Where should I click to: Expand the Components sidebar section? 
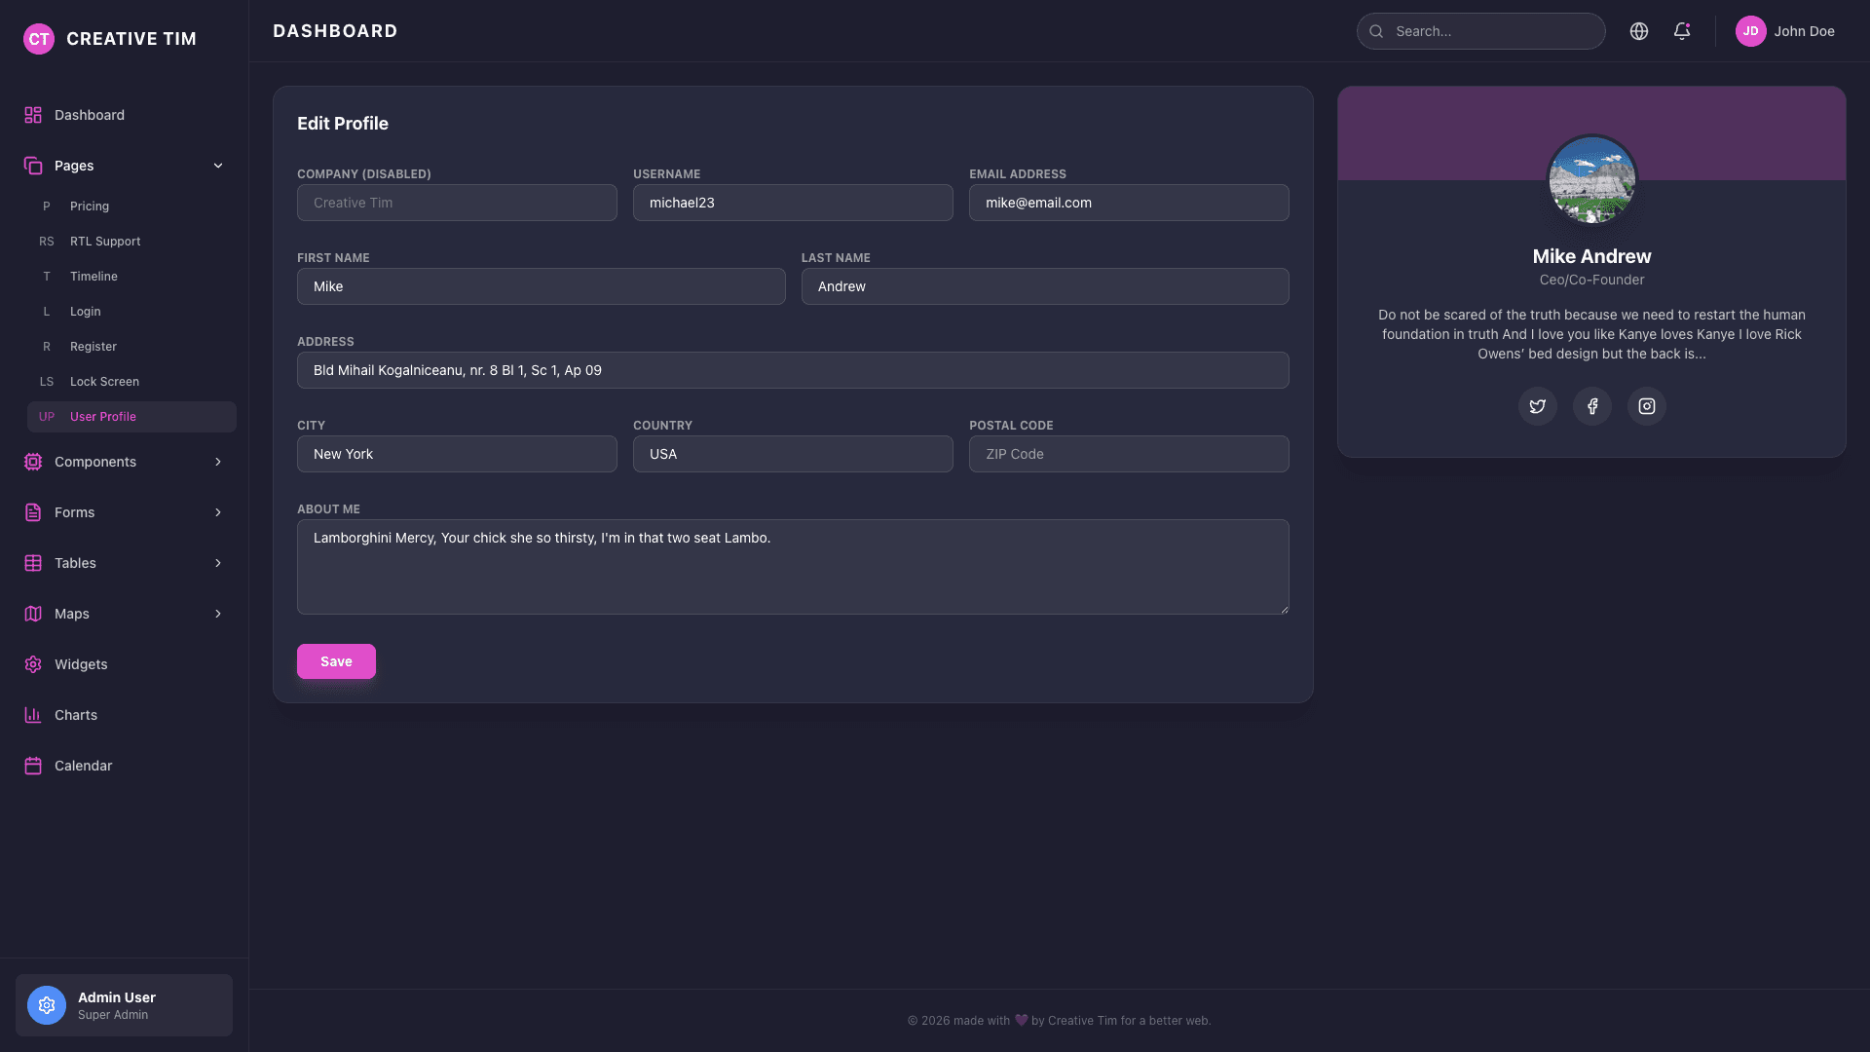click(x=124, y=462)
